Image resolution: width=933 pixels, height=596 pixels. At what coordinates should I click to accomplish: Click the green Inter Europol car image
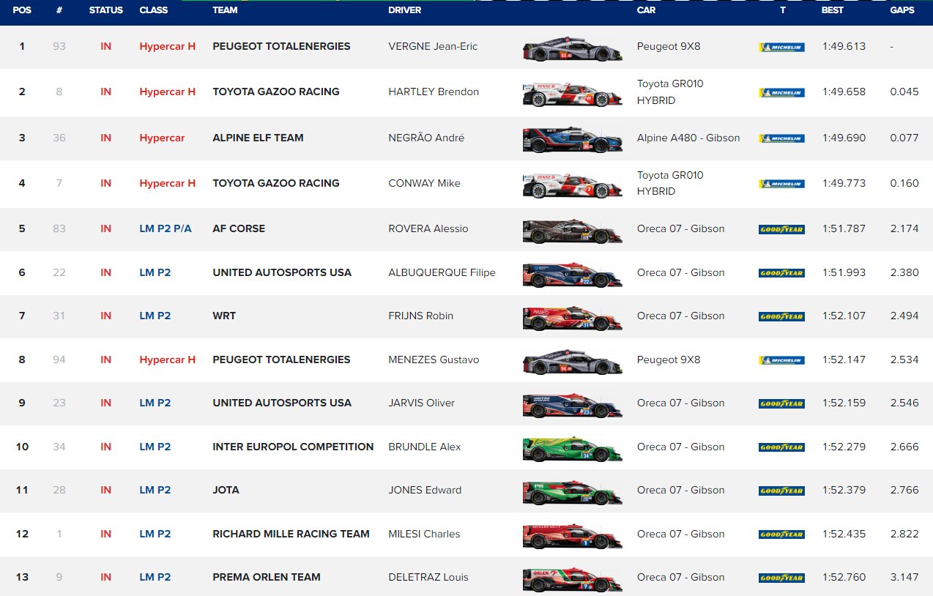click(572, 448)
